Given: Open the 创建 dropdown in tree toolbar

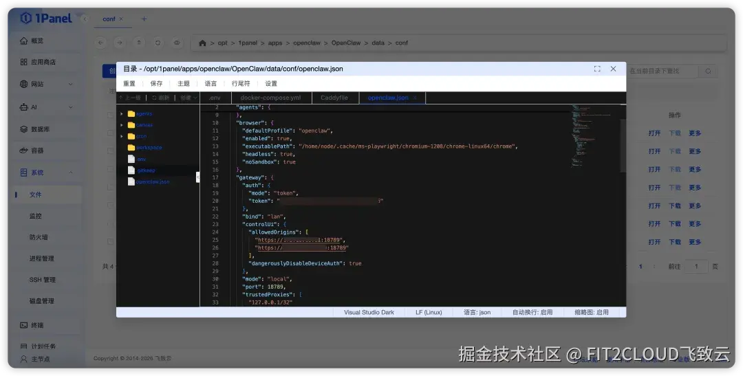Looking at the screenshot, I should tap(189, 98).
